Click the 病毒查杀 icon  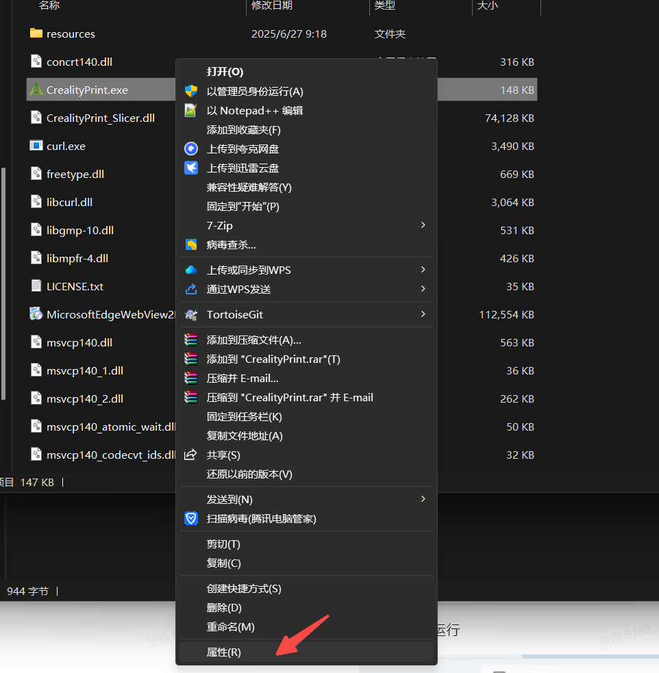(x=191, y=244)
